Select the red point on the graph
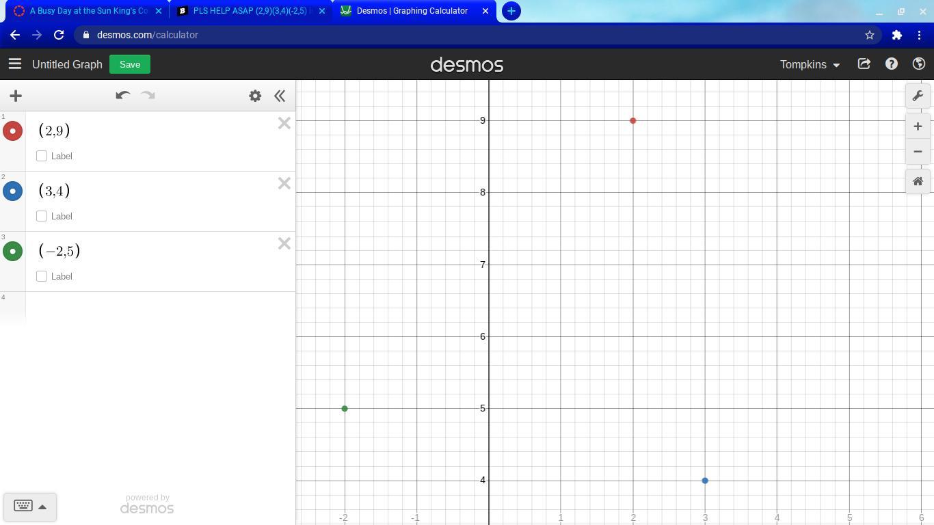Screen dimensions: 934x525 click(632, 120)
